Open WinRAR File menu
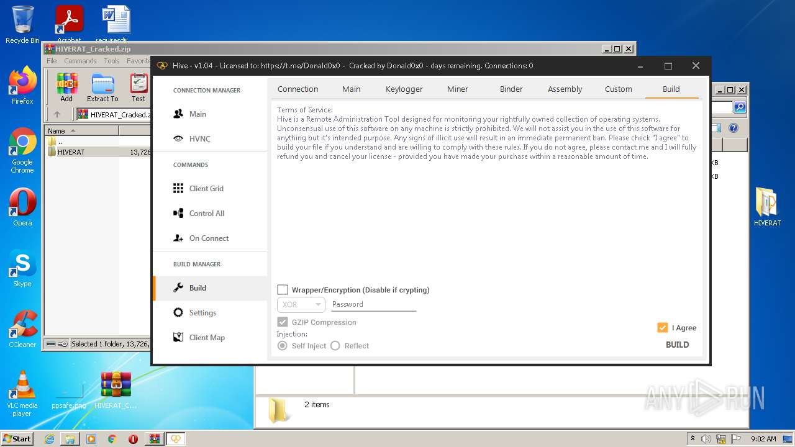Screen dimensions: 795x447 coord(52,61)
